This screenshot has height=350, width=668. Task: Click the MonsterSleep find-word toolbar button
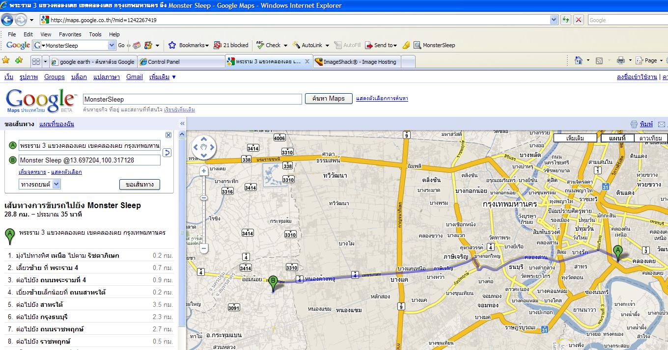[x=434, y=45]
